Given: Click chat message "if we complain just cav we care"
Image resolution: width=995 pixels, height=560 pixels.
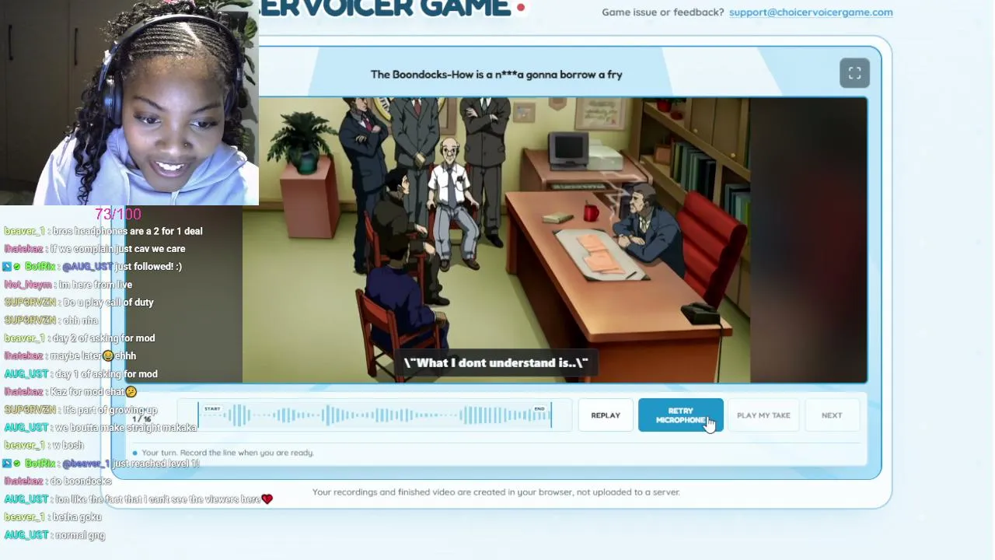Looking at the screenshot, I should coord(117,249).
